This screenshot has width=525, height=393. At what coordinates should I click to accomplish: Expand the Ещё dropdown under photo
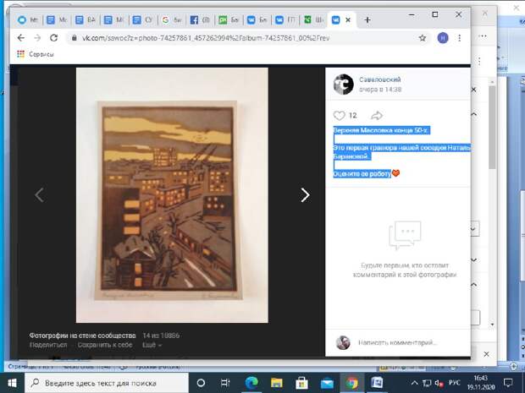[152, 345]
